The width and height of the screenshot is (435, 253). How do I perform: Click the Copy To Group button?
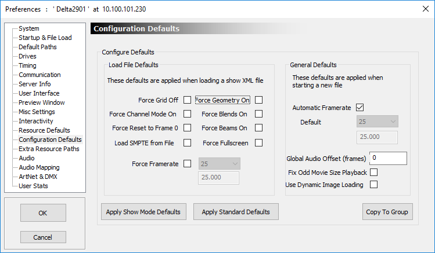pyautogui.click(x=387, y=212)
